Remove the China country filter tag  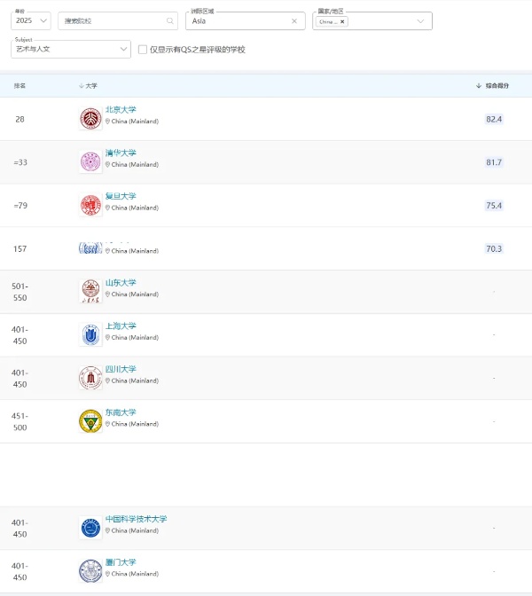pyautogui.click(x=343, y=21)
